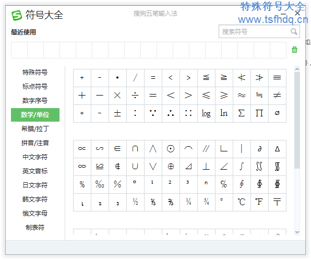Click the scrollbar up arrow
This screenshot has width=311, height=260.
point(297,69)
